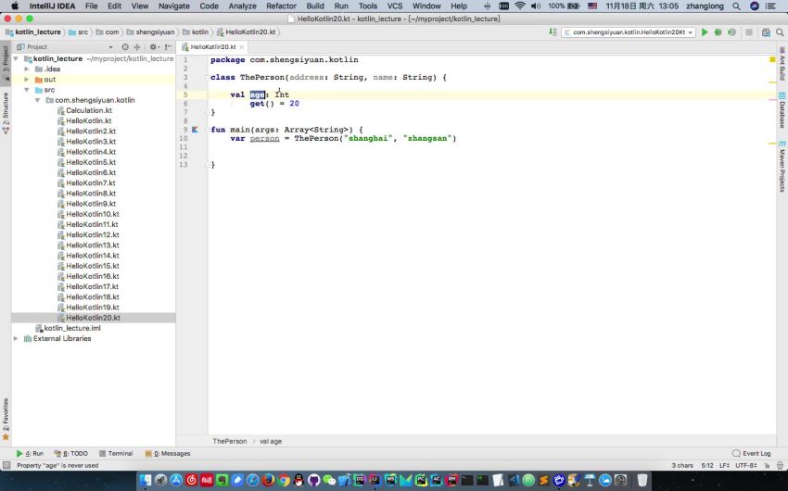
Task: Open Spotlight search in menu bar
Action: point(736,6)
